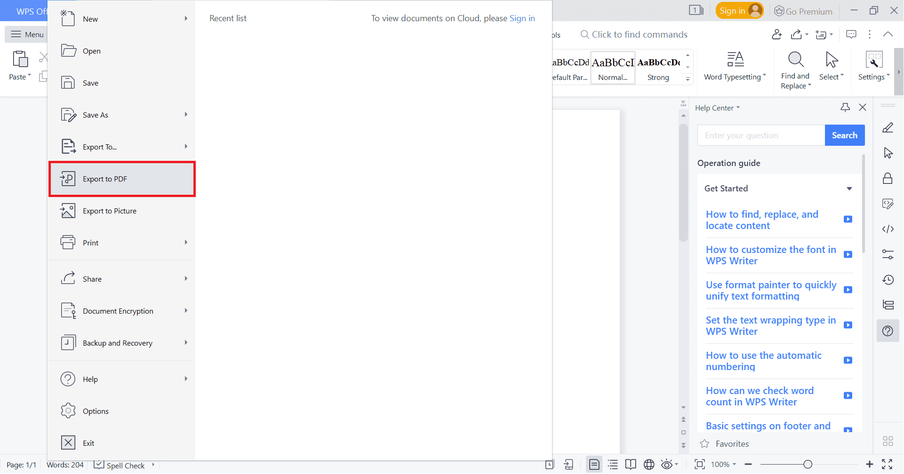Screen dimensions: 904x474
Task: Choose the Share menu item
Action: pyautogui.click(x=92, y=278)
